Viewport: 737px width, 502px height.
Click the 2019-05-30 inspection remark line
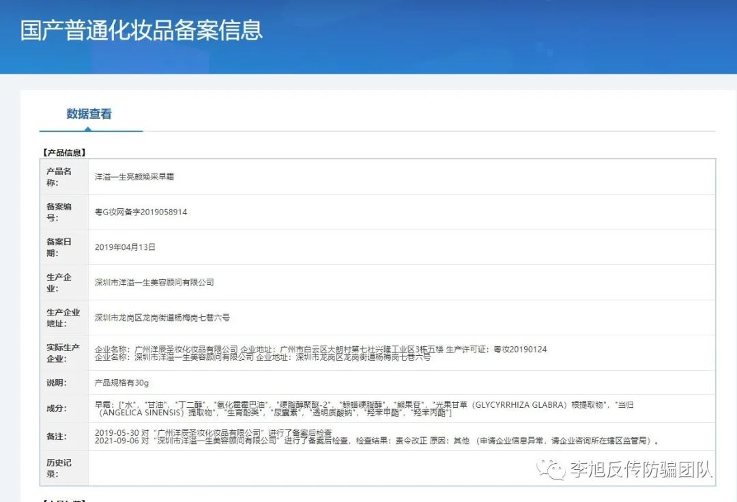pos(214,432)
